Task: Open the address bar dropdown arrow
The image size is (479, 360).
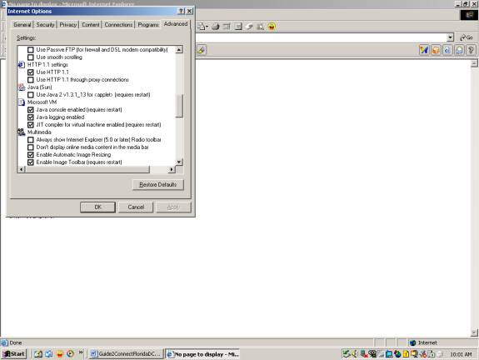Action: (450, 37)
